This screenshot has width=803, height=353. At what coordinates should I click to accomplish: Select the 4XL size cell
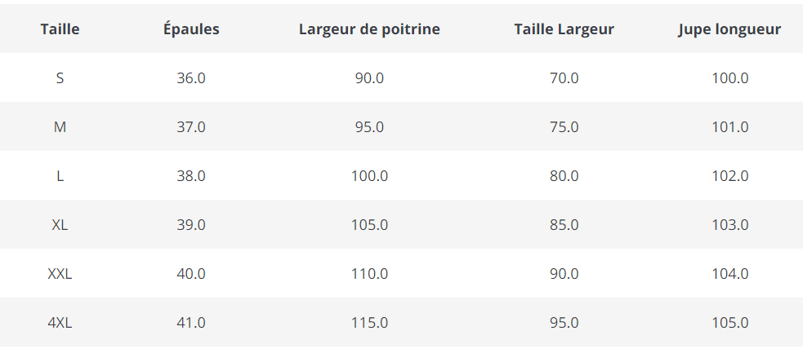(60, 323)
